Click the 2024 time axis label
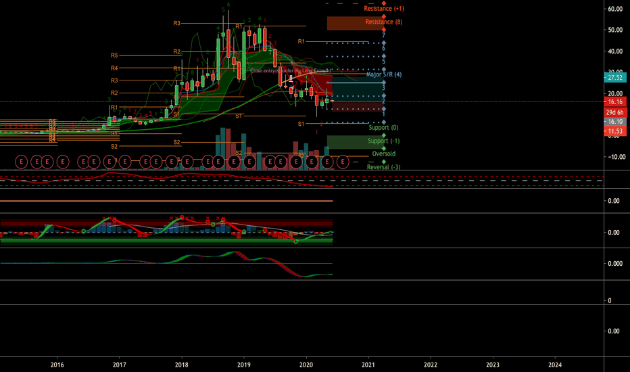Viewport: 630px width, 372px height. click(555, 365)
